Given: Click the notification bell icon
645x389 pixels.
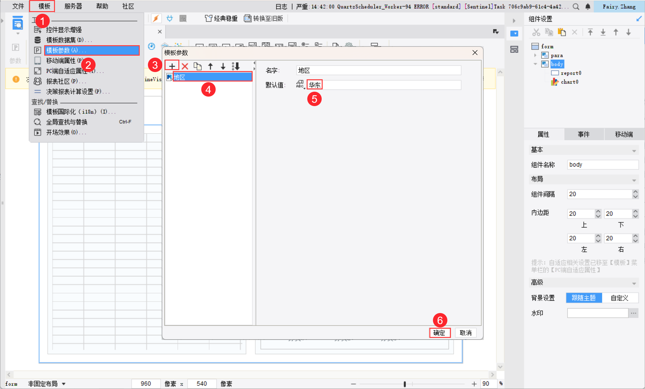Looking at the screenshot, I should pyautogui.click(x=588, y=7).
